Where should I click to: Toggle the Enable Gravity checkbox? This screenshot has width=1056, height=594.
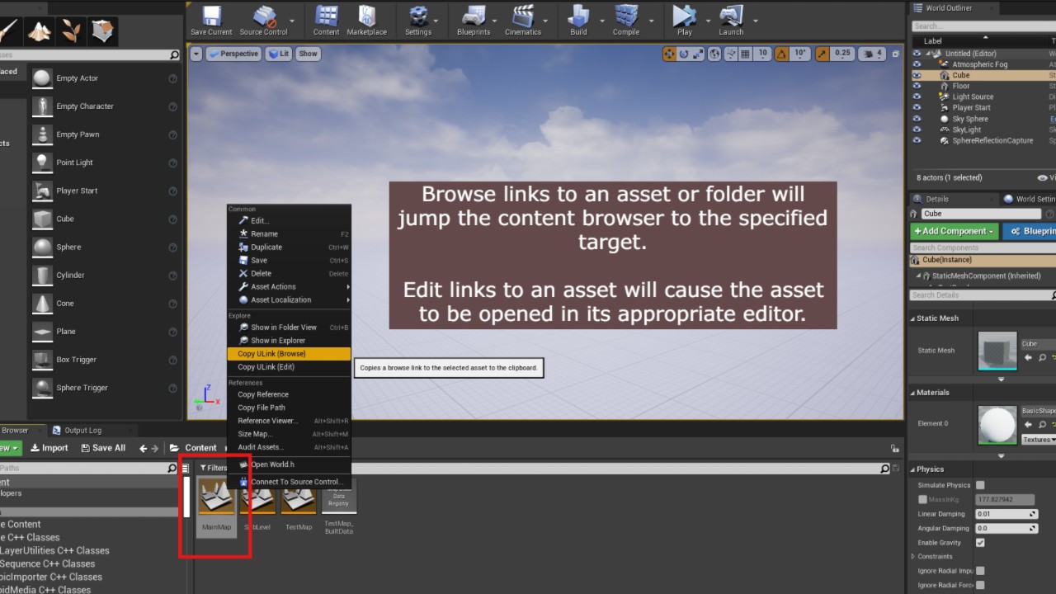[x=980, y=543]
